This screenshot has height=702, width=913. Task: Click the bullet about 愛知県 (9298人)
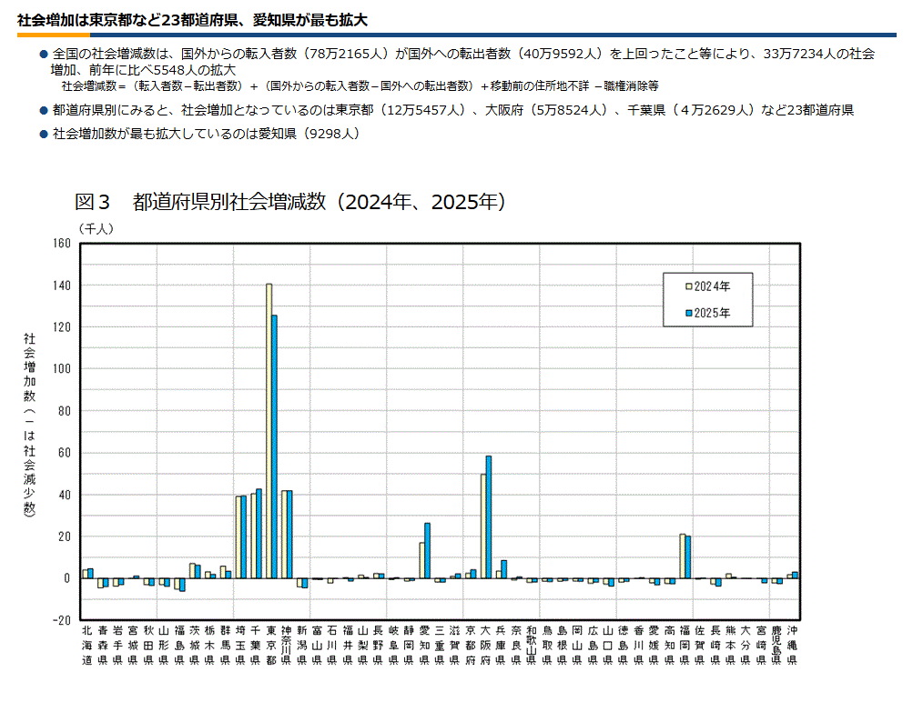(207, 134)
